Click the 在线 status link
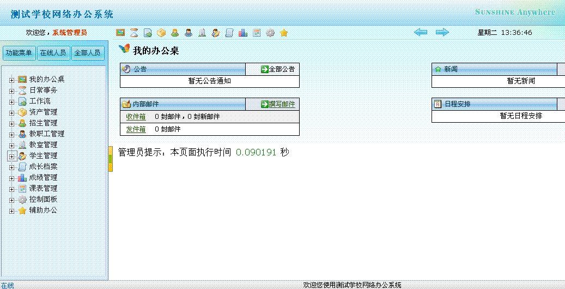The height and width of the screenshot is (289, 565). pyautogui.click(x=7, y=286)
